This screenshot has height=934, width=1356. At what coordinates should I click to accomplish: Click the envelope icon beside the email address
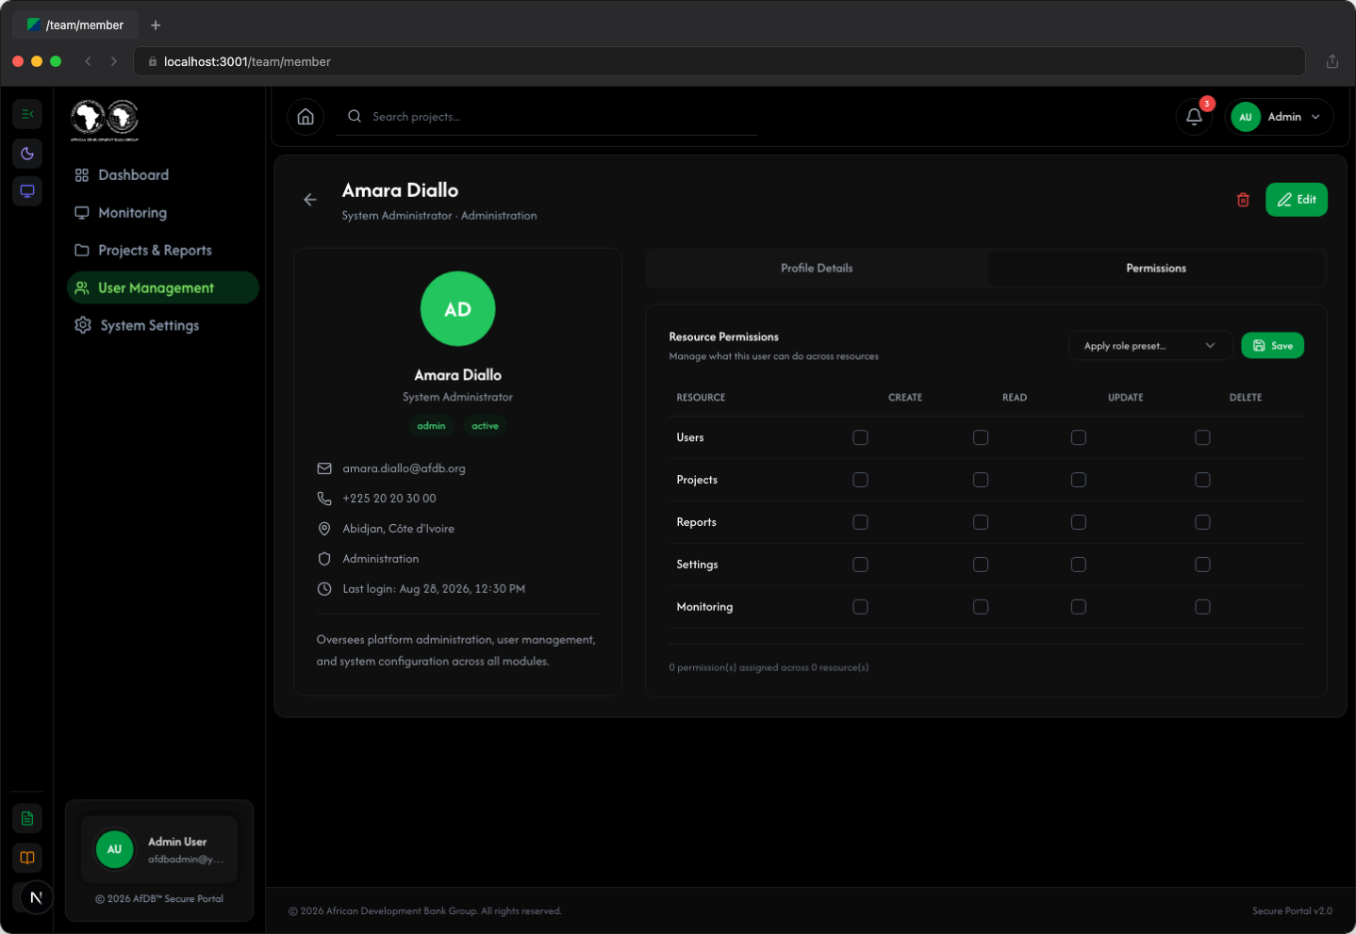324,468
